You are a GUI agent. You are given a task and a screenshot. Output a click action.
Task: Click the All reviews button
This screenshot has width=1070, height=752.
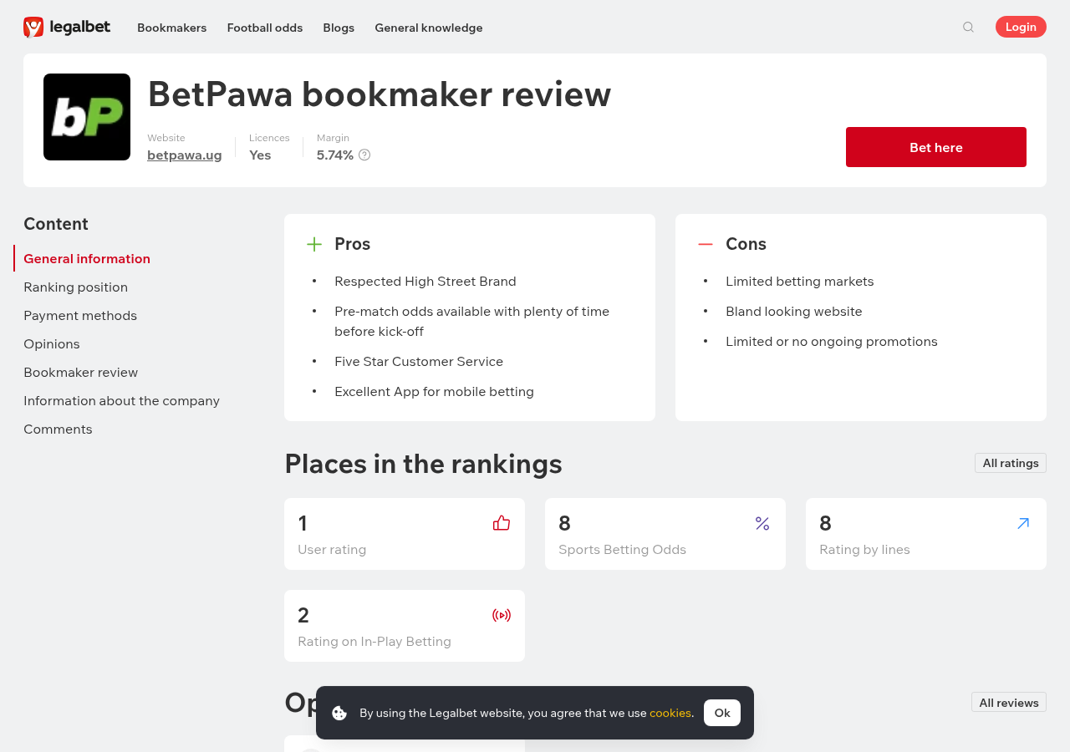click(x=1009, y=702)
